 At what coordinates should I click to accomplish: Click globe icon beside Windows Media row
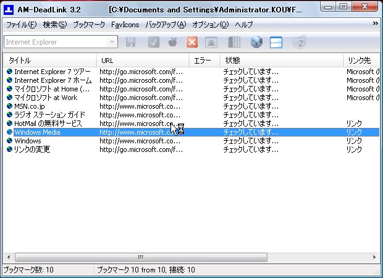tap(9, 132)
